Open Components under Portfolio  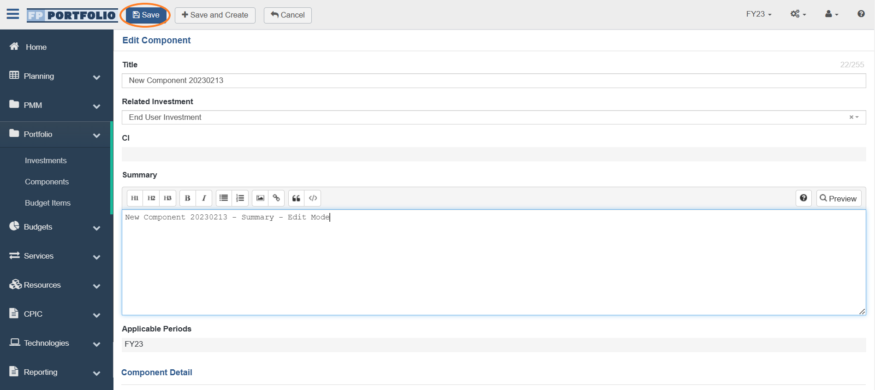47,182
